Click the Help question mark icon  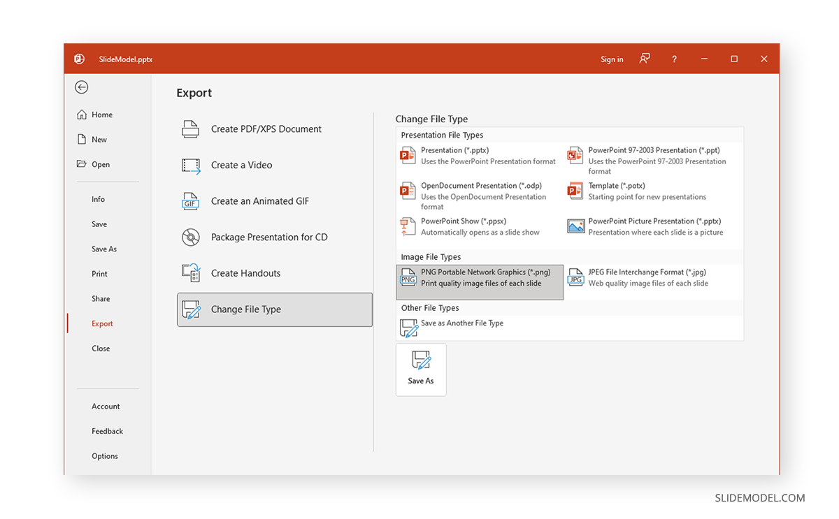point(674,59)
